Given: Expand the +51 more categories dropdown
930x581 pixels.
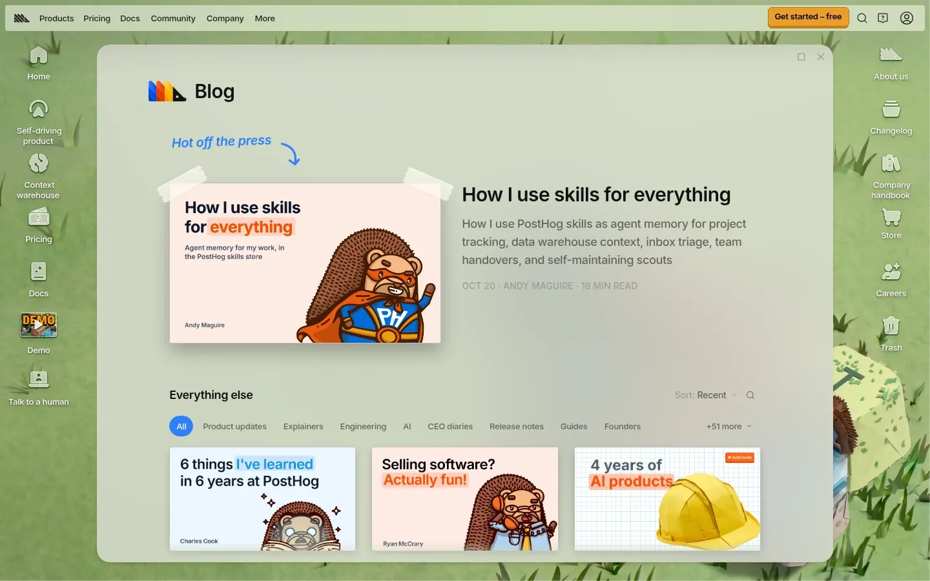Looking at the screenshot, I should (728, 427).
